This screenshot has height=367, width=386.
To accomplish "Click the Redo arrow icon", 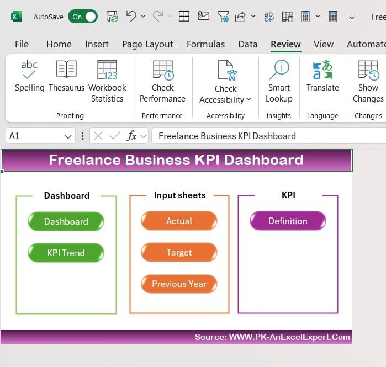I will (158, 16).
